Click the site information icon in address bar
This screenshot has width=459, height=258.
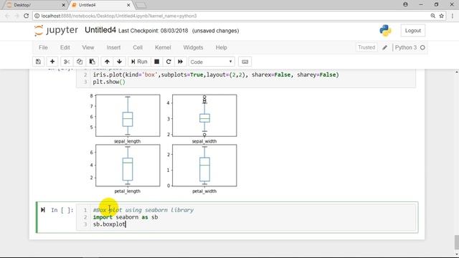click(x=37, y=16)
